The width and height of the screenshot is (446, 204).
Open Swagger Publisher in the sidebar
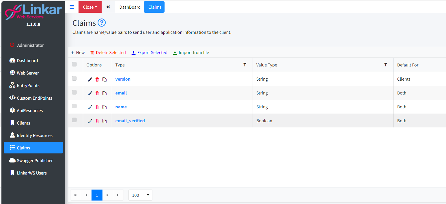[35, 160]
